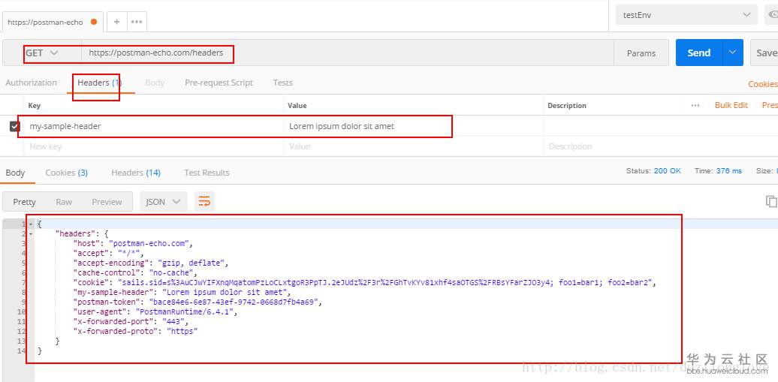Image resolution: width=778 pixels, height=382 pixels.
Task: Click the Status 200 OK text
Action: (x=653, y=170)
